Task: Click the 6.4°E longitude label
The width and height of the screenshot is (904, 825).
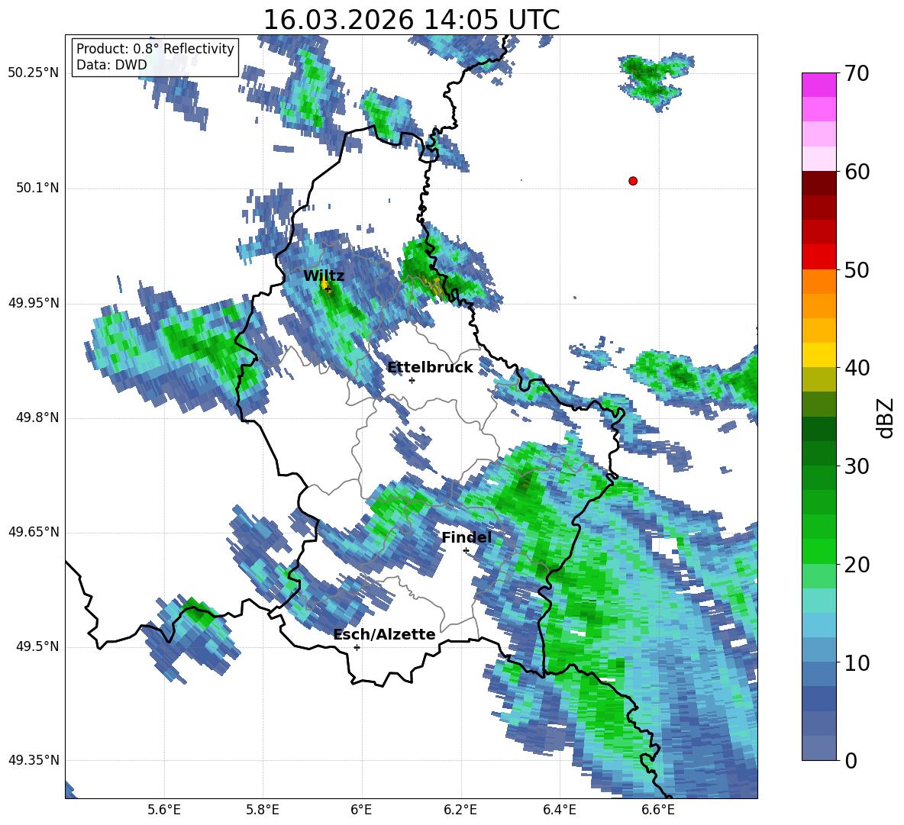Action: pos(559,810)
